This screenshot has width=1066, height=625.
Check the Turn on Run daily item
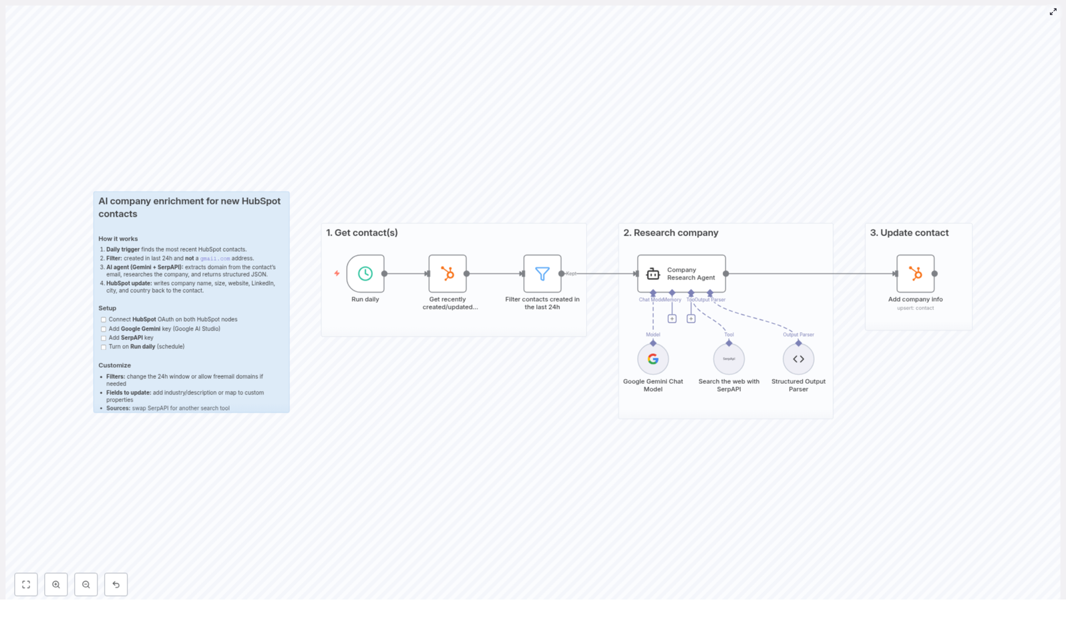point(103,346)
